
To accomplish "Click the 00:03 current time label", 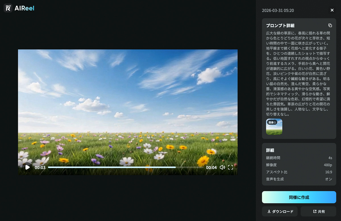I will tap(40, 167).
